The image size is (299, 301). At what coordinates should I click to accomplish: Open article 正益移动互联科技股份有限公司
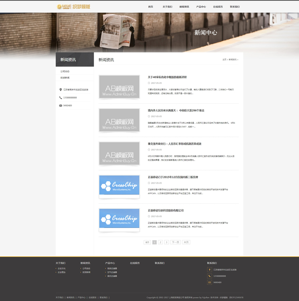(x=166, y=210)
